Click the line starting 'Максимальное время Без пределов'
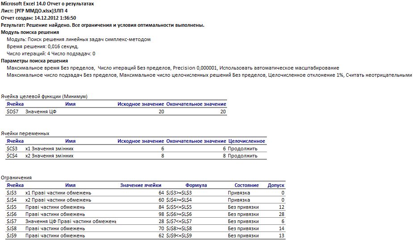Screen dimensions: 413x240 click(x=173, y=68)
